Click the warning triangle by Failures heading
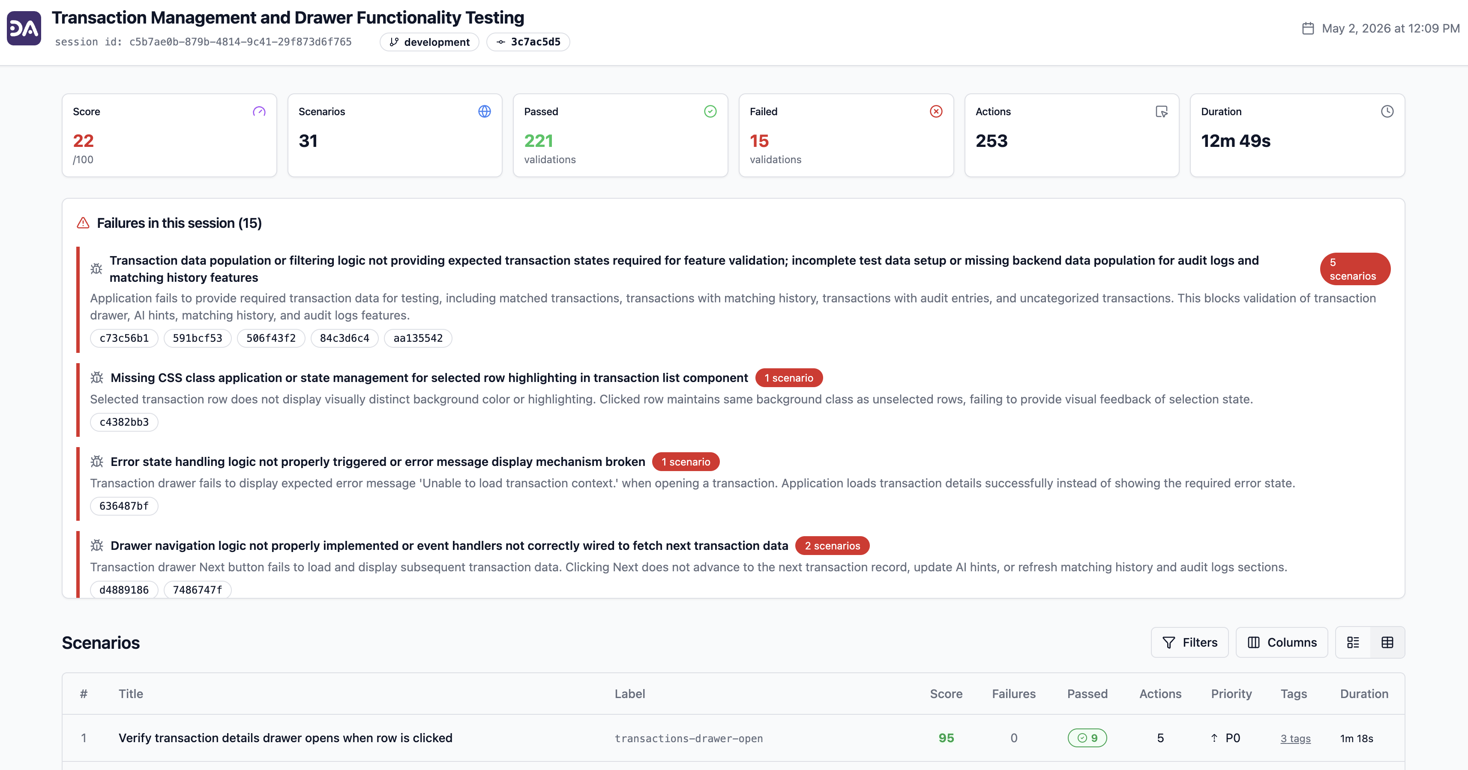The height and width of the screenshot is (770, 1468). tap(83, 223)
